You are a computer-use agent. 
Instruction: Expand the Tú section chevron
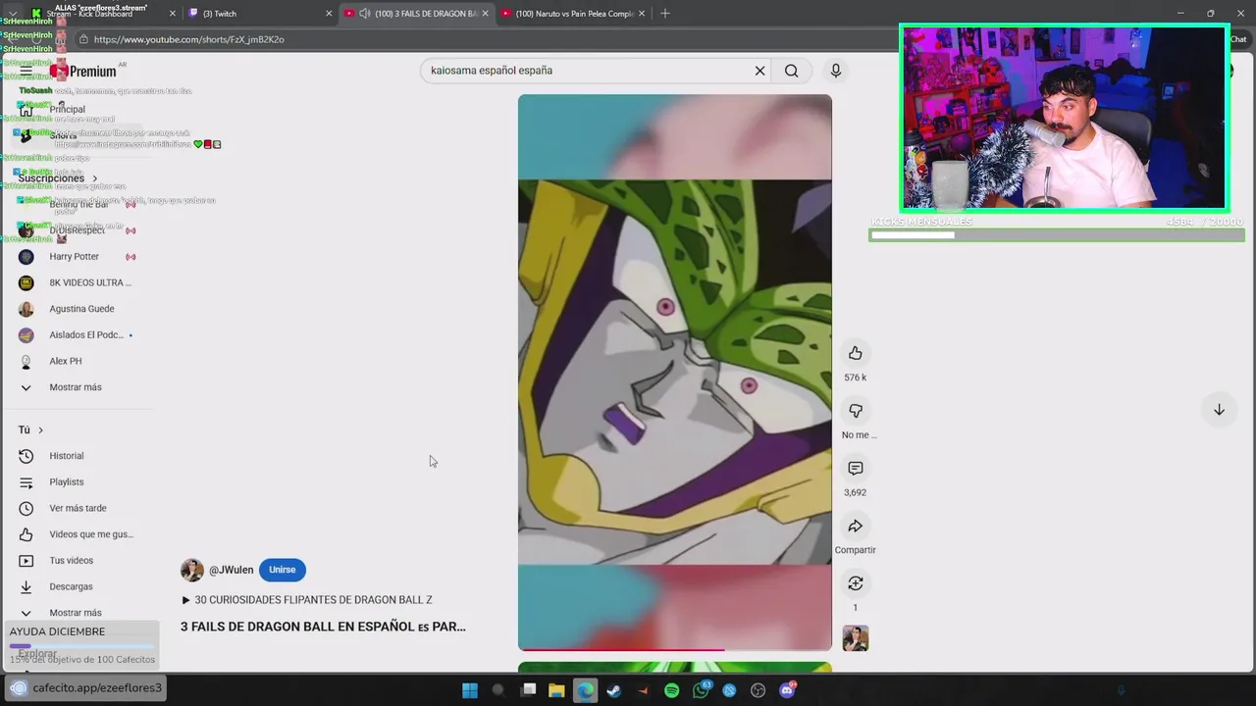point(40,430)
